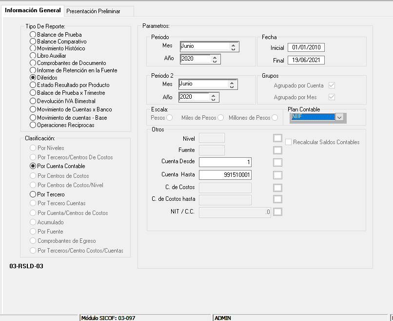Adjust the Periodo Año spinner
Viewport: 393px width, 321px height.
[x=215, y=59]
